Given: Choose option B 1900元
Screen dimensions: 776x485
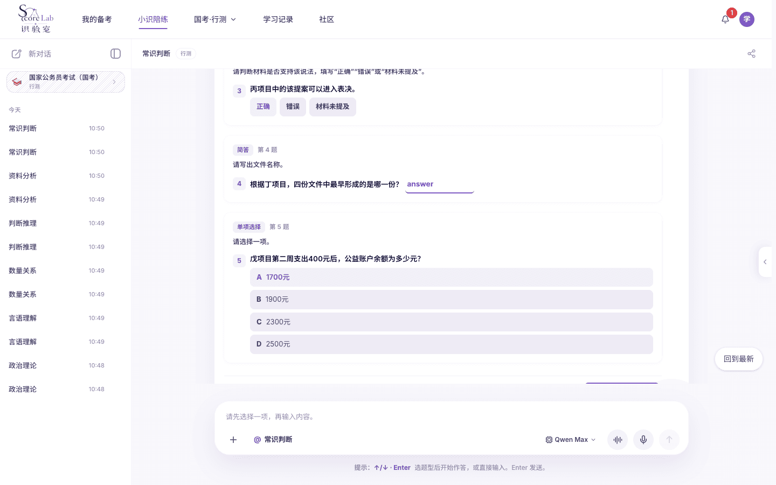Looking at the screenshot, I should pos(452,300).
